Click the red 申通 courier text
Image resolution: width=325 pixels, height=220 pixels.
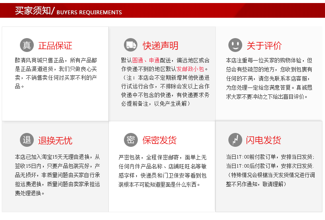tap(154, 60)
